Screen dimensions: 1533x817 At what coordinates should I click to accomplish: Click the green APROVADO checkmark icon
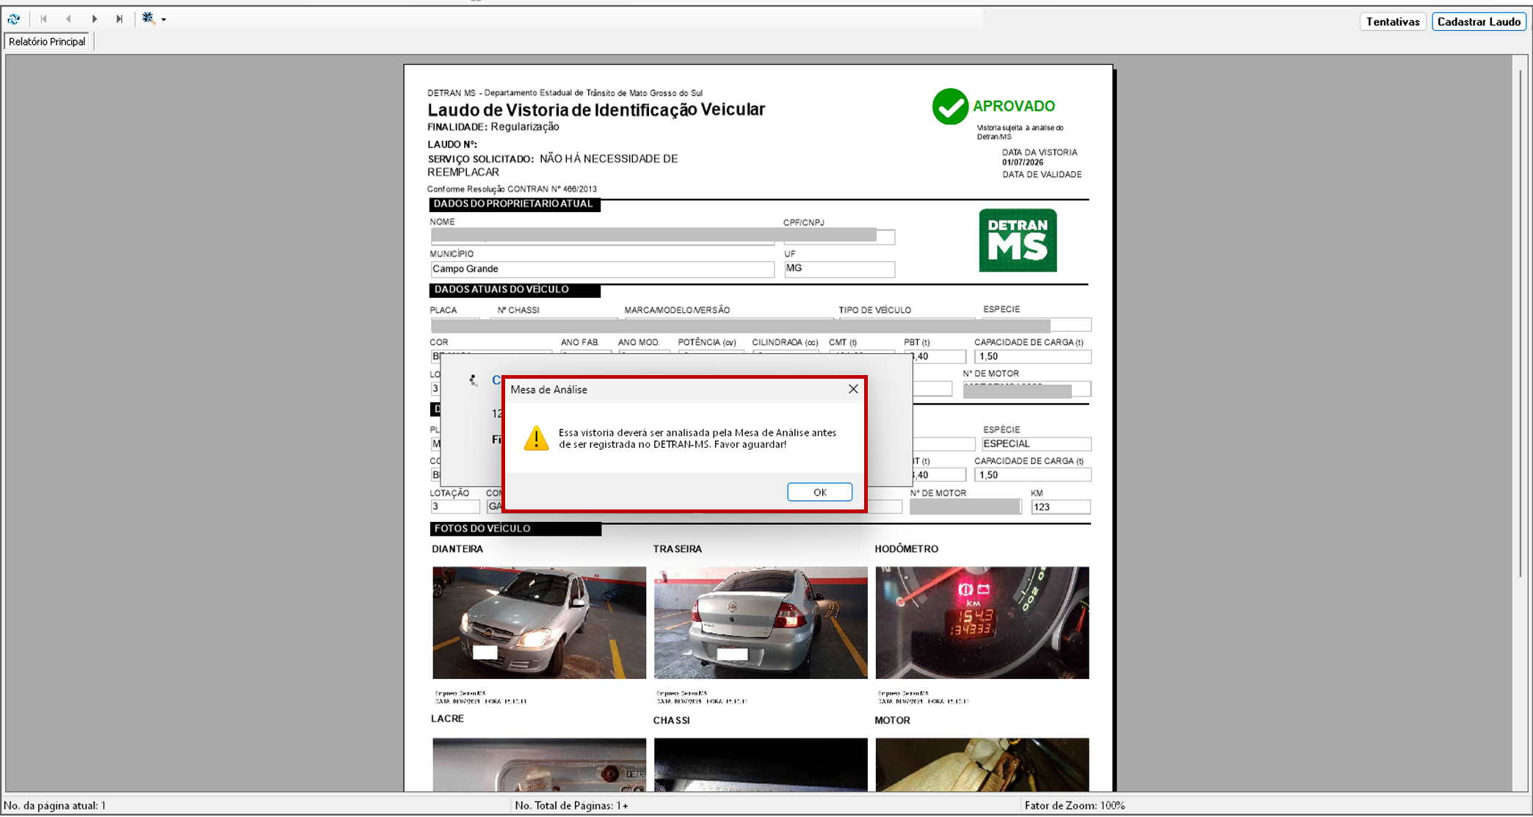[x=950, y=106]
